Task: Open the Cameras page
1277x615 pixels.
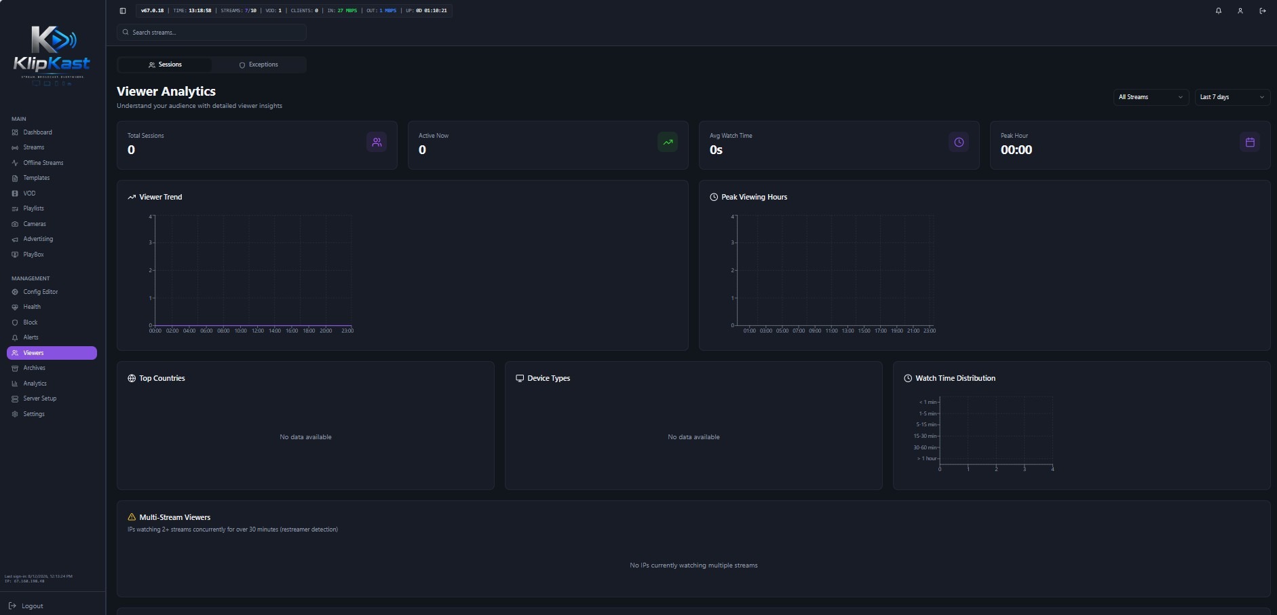Action: click(52, 224)
